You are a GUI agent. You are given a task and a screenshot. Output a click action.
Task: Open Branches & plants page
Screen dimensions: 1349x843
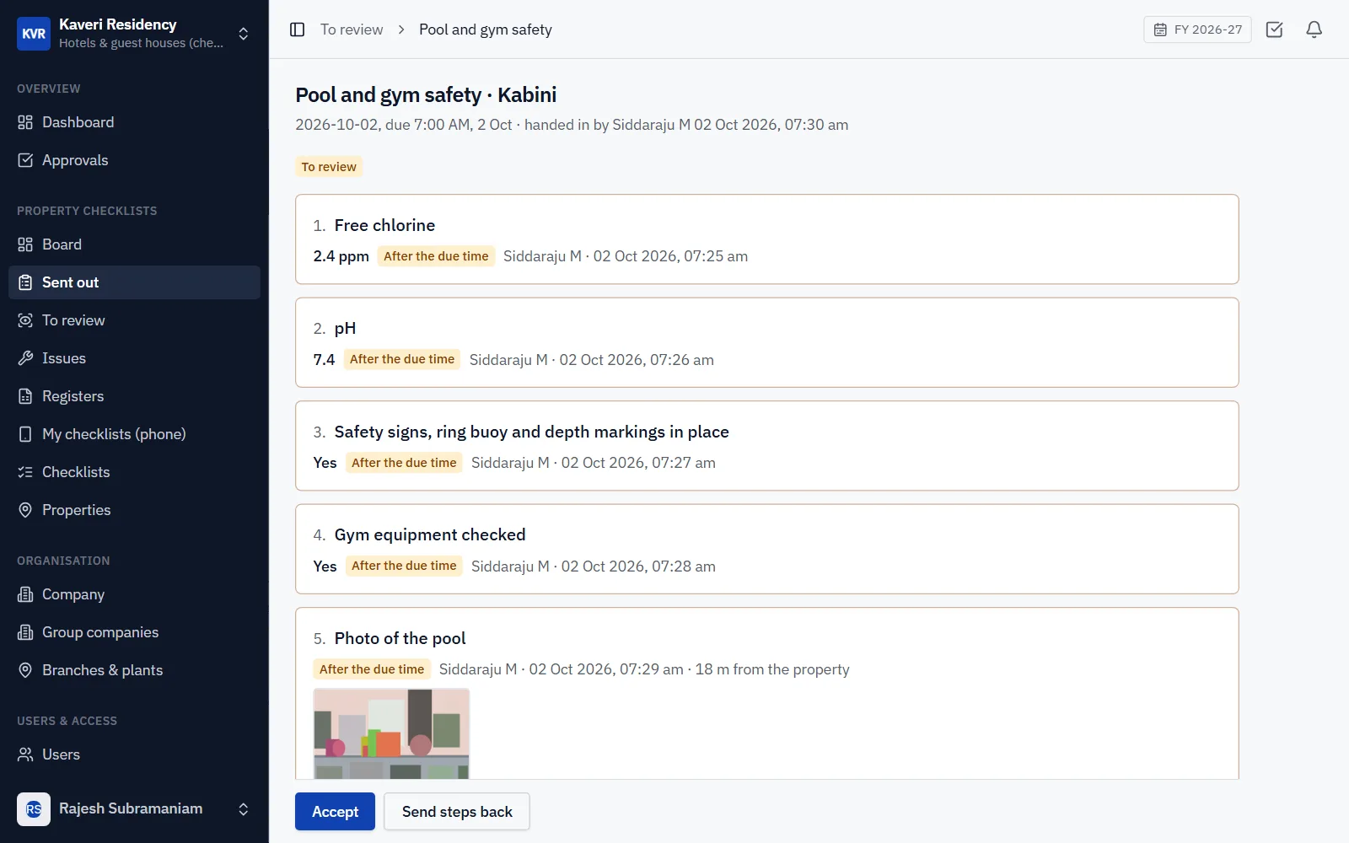pos(134,670)
